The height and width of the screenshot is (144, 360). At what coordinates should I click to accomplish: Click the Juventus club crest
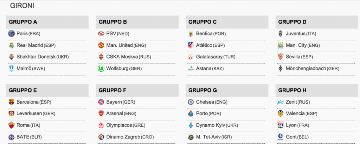[281, 34]
